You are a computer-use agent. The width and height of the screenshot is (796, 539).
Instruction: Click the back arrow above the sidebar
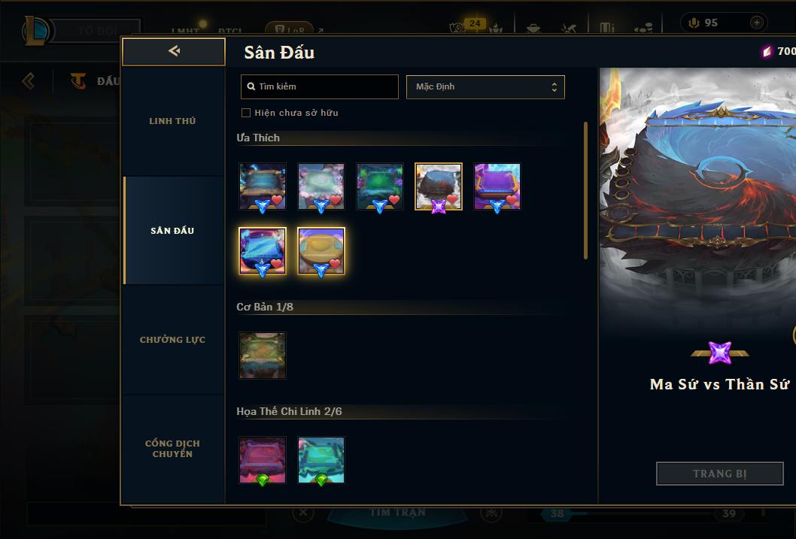[174, 51]
